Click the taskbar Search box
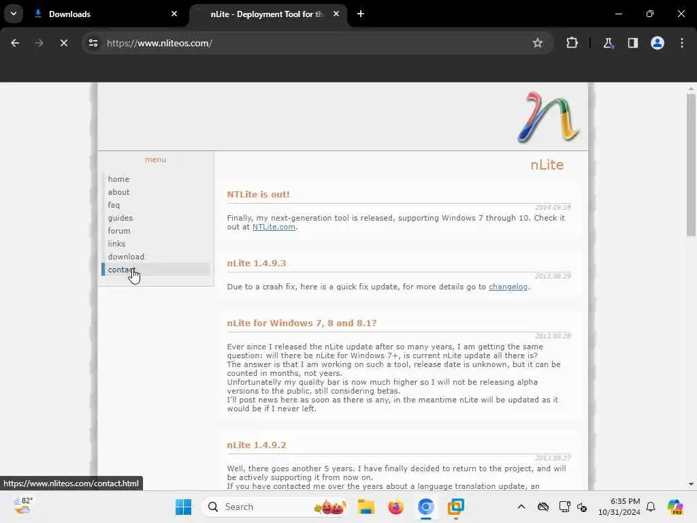The width and height of the screenshot is (697, 523). click(274, 507)
